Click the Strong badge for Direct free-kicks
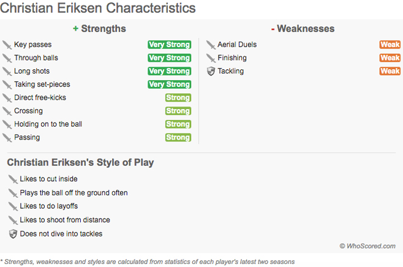Viewport: 403px width, 267px height. (178, 98)
